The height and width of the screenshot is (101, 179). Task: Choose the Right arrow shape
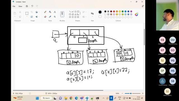78,17
